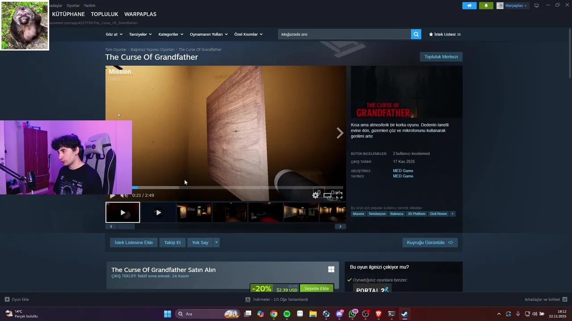Show hidden system tray icons chevron
Image resolution: width=572 pixels, height=321 pixels.
(x=499, y=314)
